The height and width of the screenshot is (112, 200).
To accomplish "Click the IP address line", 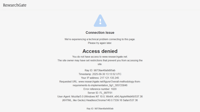I will click(x=100, y=78).
